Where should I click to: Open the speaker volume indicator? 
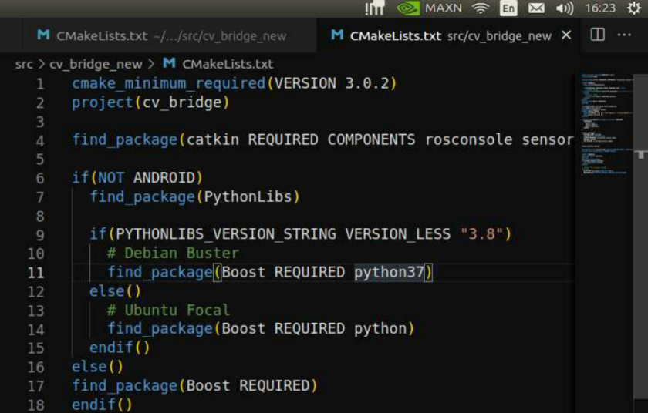(x=565, y=8)
